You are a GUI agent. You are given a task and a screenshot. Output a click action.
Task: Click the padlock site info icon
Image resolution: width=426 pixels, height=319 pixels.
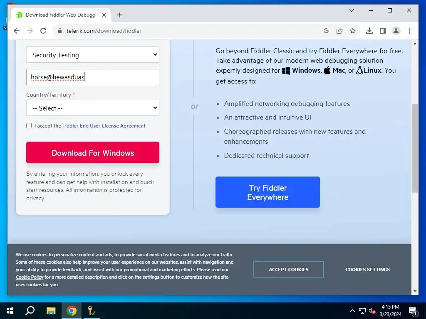pyautogui.click(x=60, y=31)
